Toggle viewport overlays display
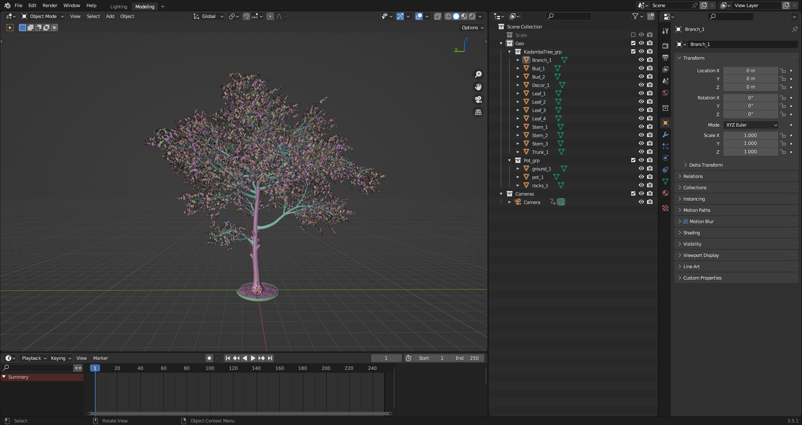 click(x=419, y=17)
